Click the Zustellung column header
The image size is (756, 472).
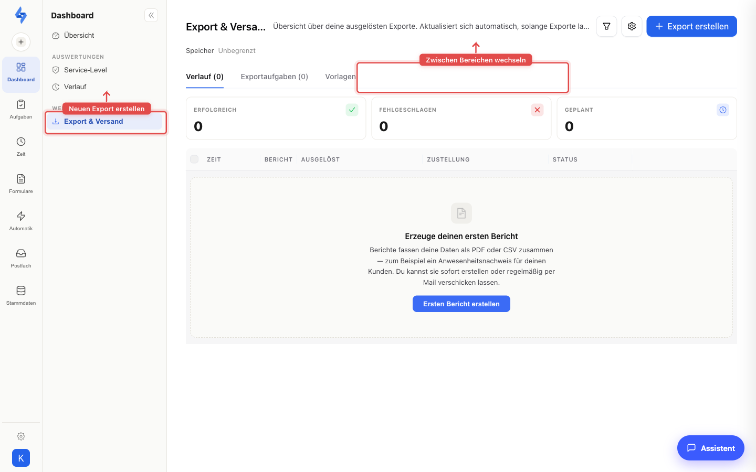[x=448, y=159]
